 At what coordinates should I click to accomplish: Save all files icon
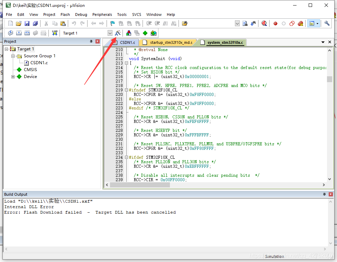(x=35, y=23)
